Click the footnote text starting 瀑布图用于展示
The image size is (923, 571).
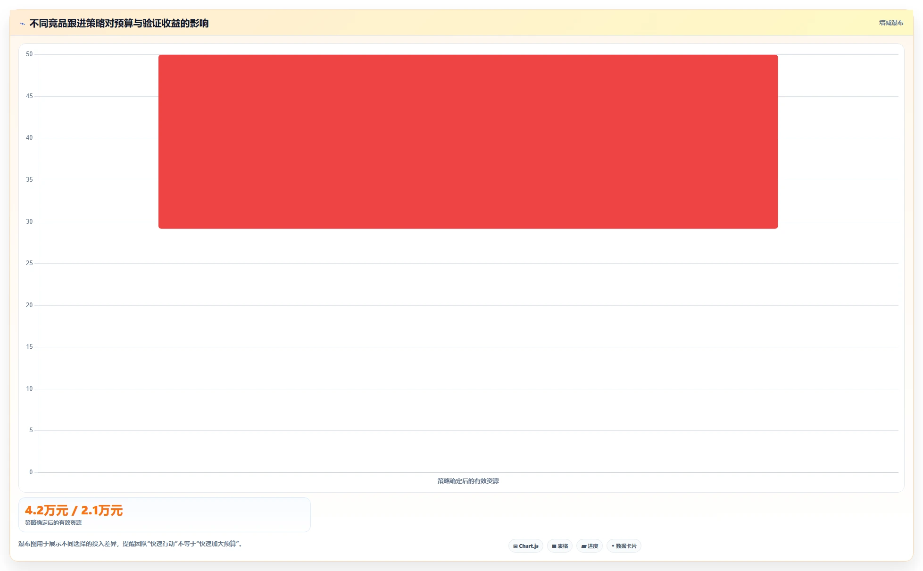point(131,544)
